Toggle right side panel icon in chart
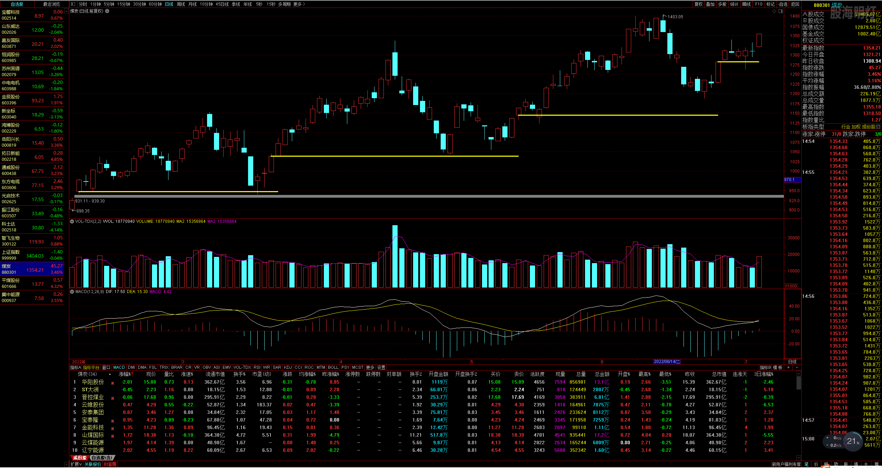This screenshot has height=468, width=882. tap(781, 11)
